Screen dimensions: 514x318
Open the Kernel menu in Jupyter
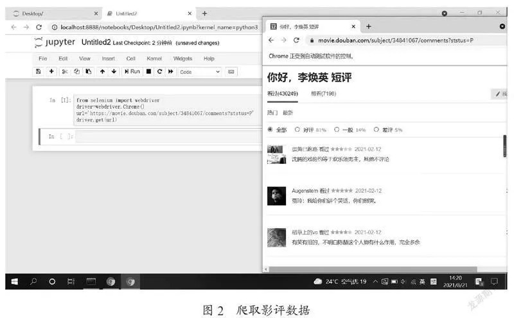click(154, 58)
